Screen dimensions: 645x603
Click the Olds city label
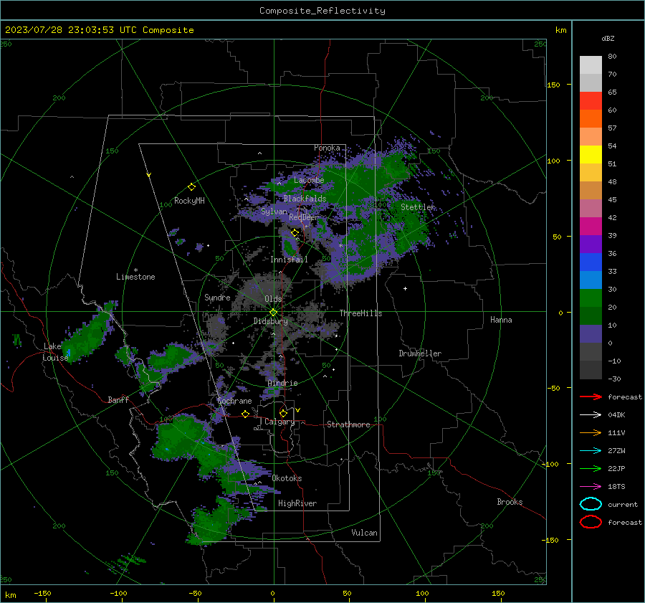pos(273,299)
